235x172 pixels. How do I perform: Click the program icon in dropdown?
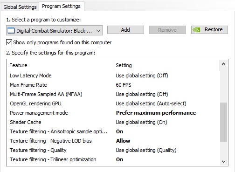click(11, 30)
